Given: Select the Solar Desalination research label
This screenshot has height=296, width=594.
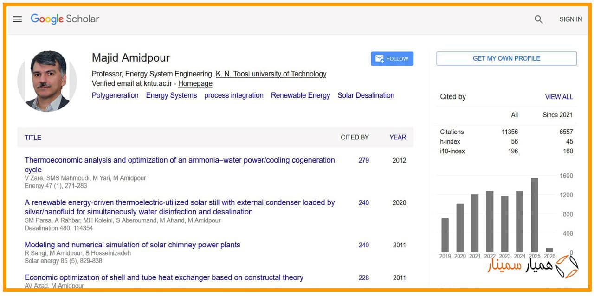Looking at the screenshot, I should (366, 95).
